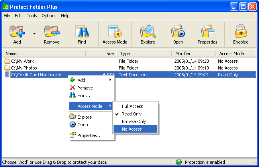Select Browse Only mode in submenu
Image resolution: width=259 pixels, height=167 pixels.
click(135, 121)
